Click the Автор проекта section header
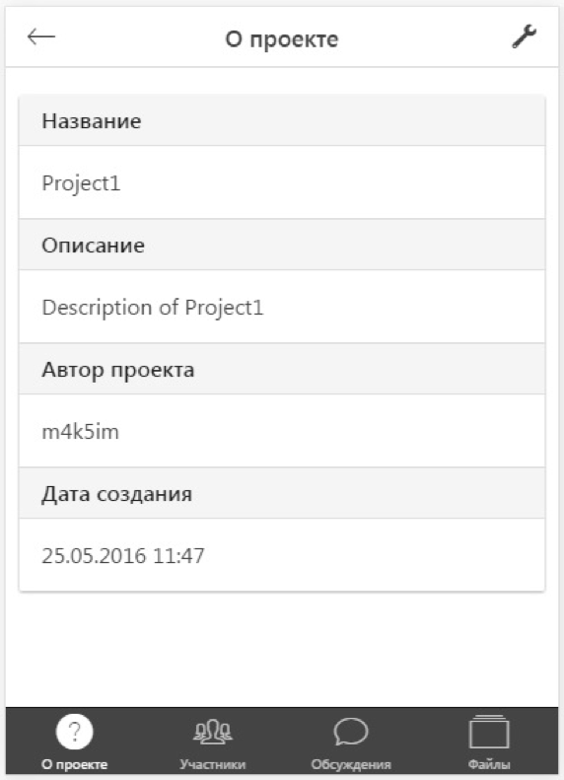 (x=282, y=370)
